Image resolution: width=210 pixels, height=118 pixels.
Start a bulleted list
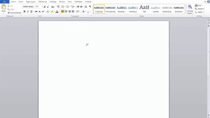click(x=63, y=7)
